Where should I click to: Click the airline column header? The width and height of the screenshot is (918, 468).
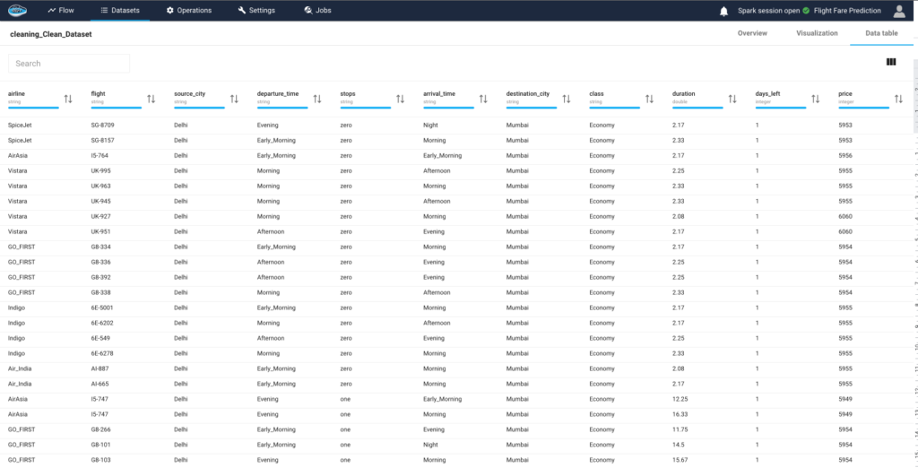point(16,94)
